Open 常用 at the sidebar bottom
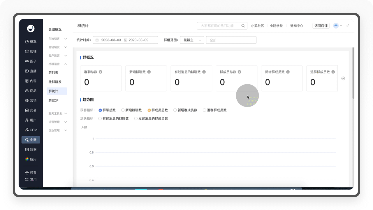373x210 pixels. (31, 179)
